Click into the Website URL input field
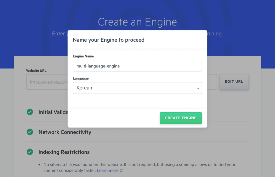 coord(47,82)
